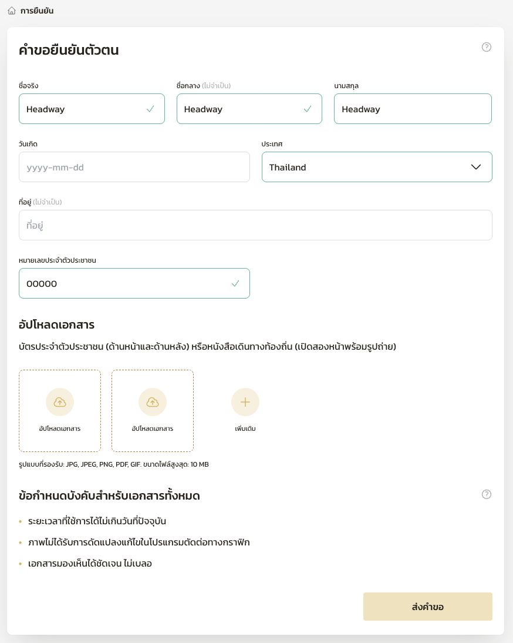
Task: Click checkmark icon in ชื่อจริง field
Action: pos(150,109)
